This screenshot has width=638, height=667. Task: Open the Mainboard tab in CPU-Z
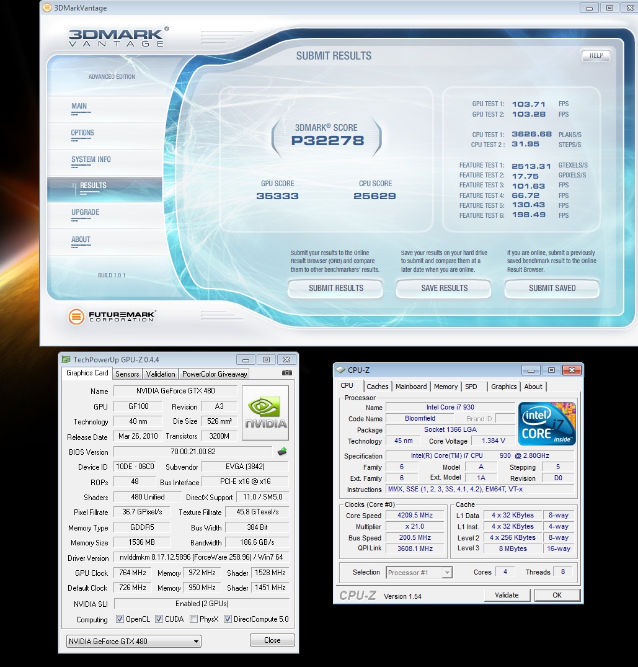click(x=411, y=387)
